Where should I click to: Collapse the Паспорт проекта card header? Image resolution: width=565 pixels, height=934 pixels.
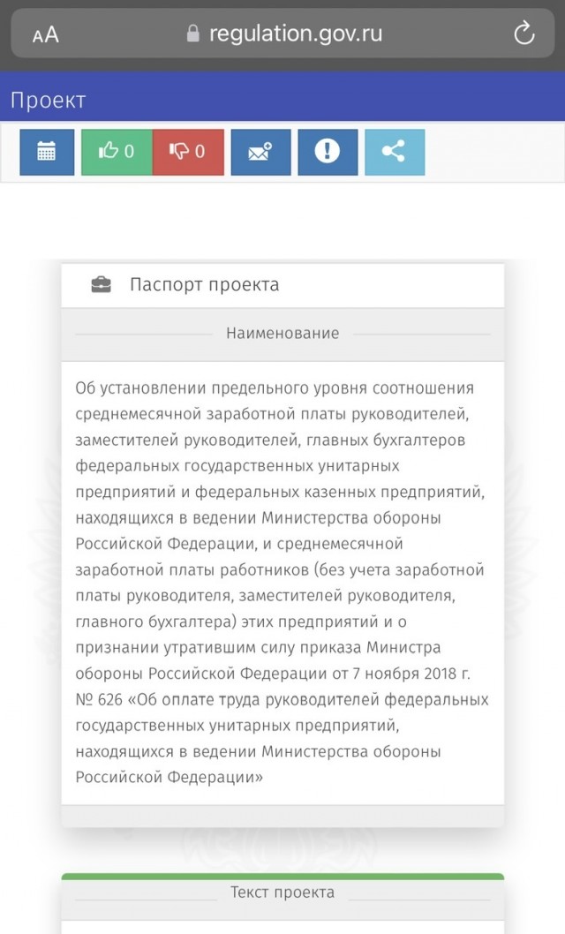[212, 284]
